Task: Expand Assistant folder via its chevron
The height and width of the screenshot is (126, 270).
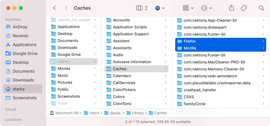Action: [165, 41]
